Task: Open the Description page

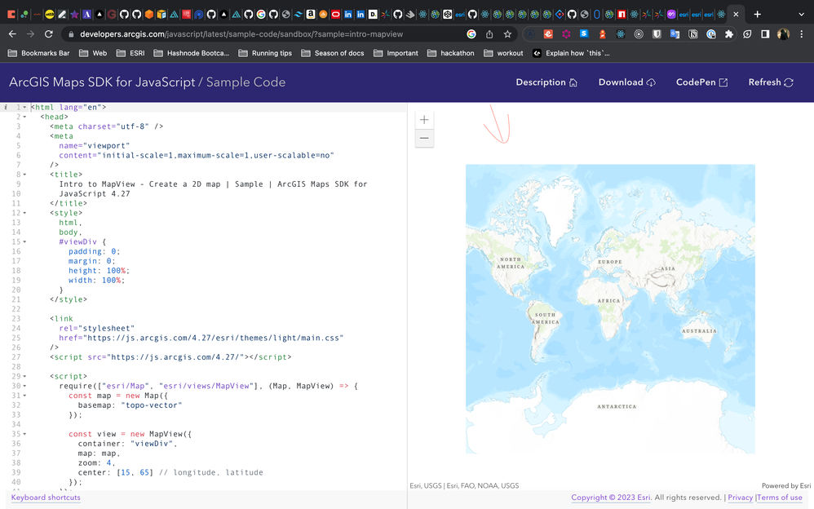Action: click(x=546, y=82)
